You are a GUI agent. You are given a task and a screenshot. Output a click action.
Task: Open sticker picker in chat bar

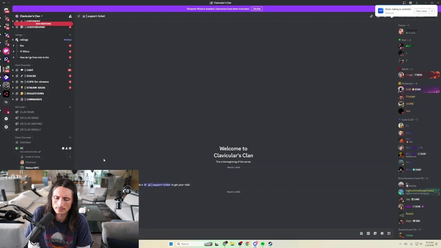[x=375, y=234]
